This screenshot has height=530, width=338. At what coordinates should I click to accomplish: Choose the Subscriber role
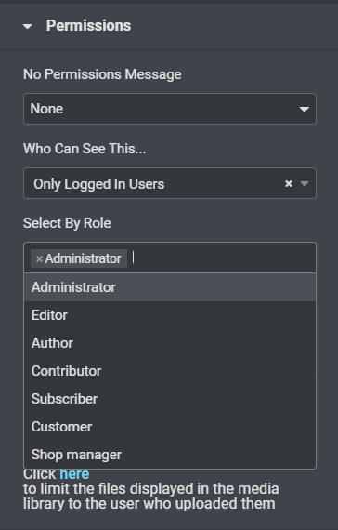[x=170, y=399]
